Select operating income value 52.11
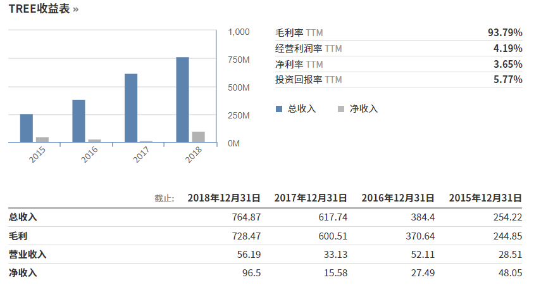The image size is (534, 294). 423,255
